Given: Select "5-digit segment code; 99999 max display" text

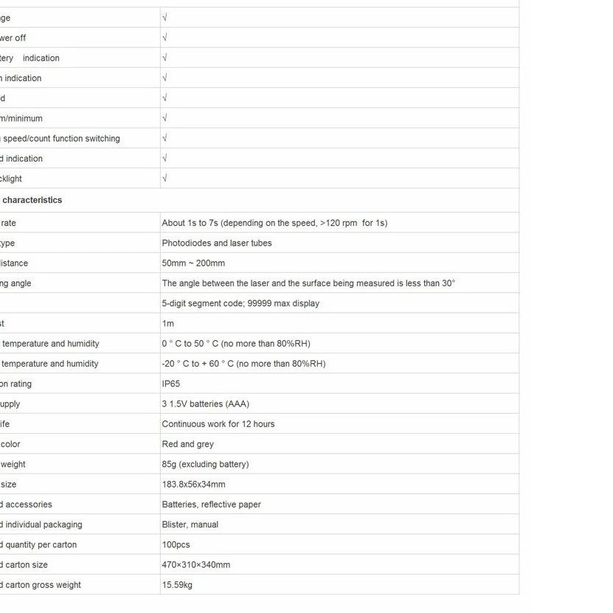Looking at the screenshot, I should (x=240, y=303).
